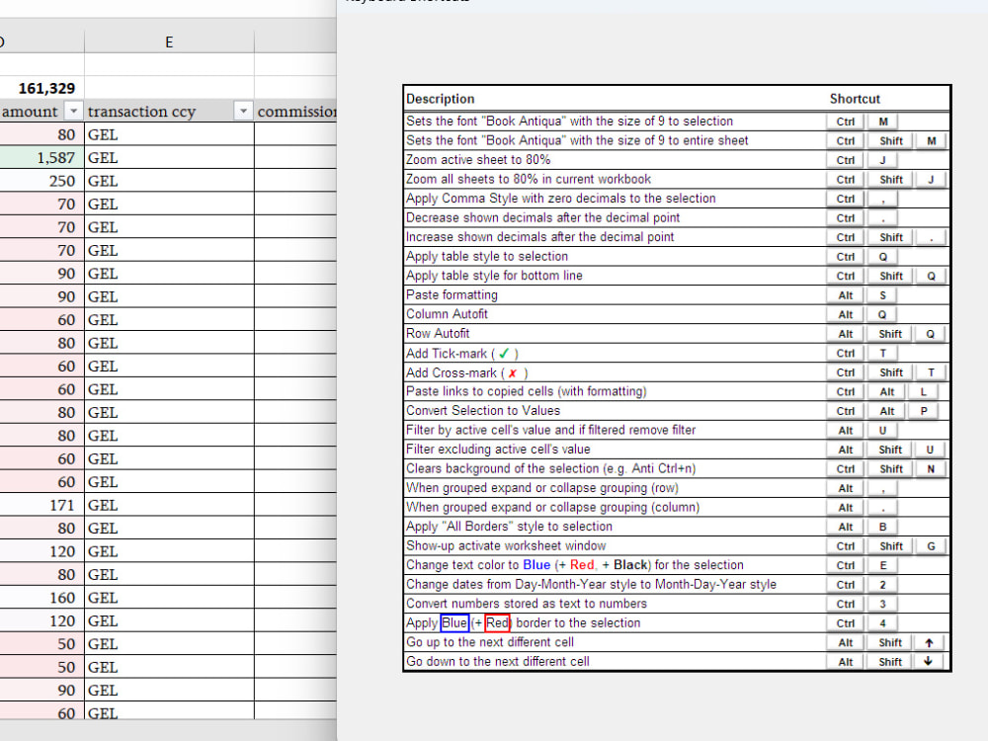The height and width of the screenshot is (741, 988).
Task: Click the E key in Change text color row
Action: coord(882,566)
